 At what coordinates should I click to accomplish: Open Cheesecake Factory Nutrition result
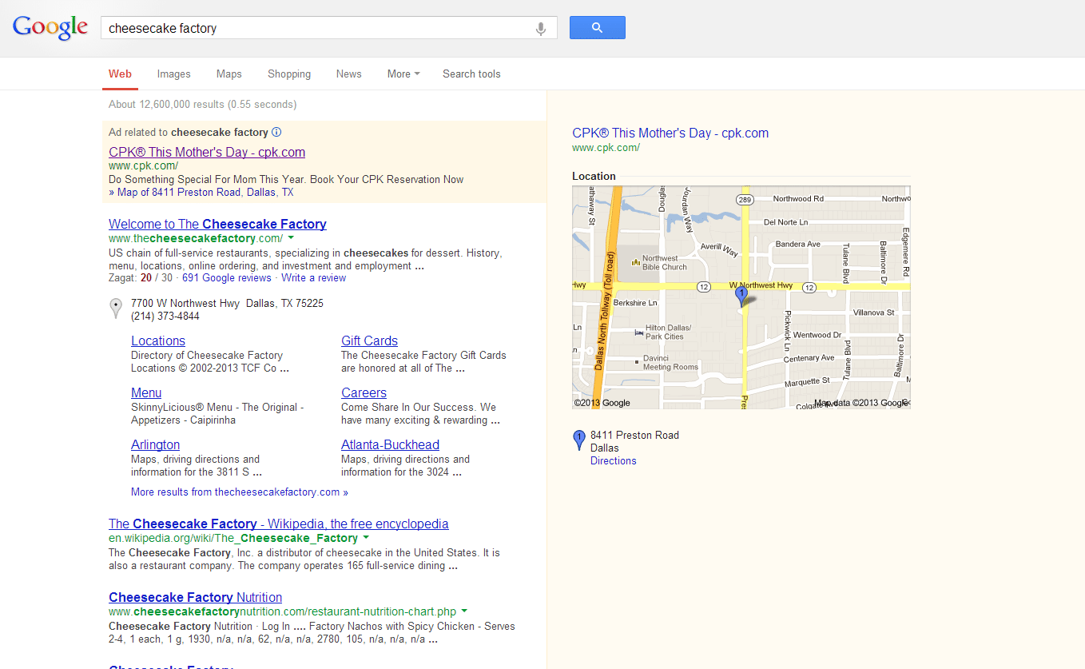[195, 597]
